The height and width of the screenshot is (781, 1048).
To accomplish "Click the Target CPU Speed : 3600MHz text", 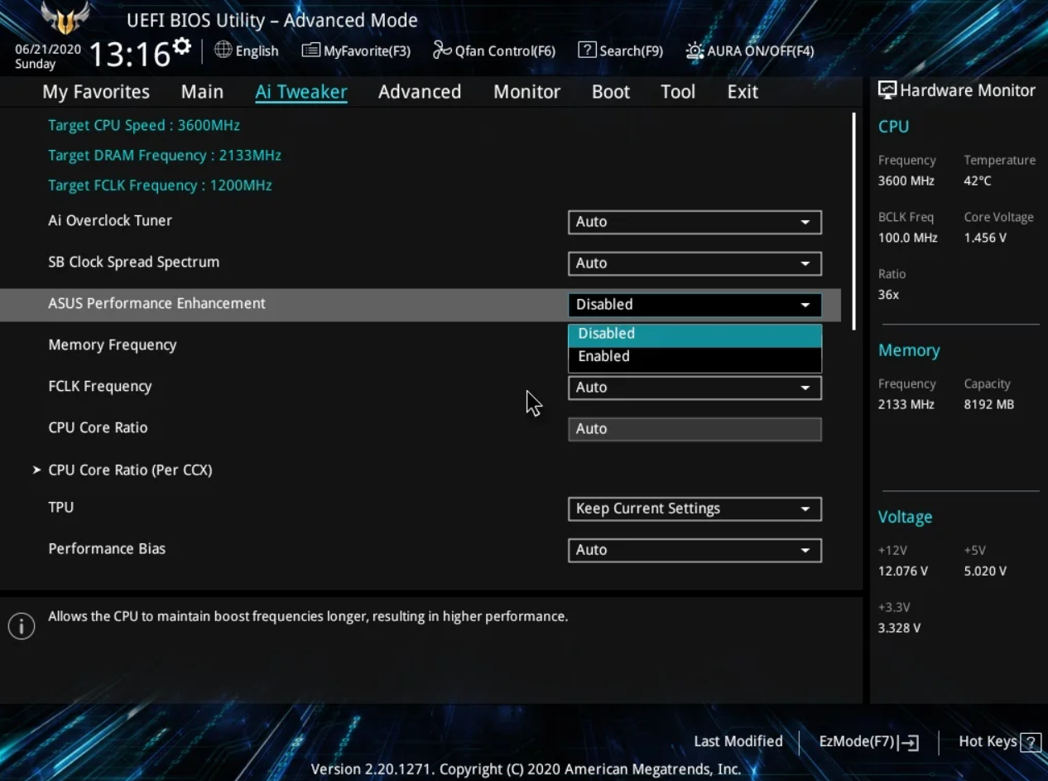I will point(144,126).
